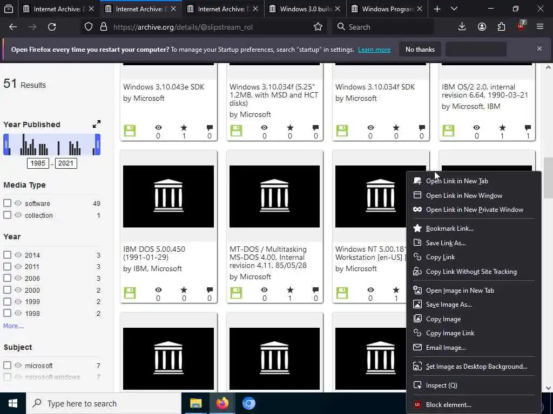Select Save Link As option
The image size is (553, 414).
(x=474, y=243)
